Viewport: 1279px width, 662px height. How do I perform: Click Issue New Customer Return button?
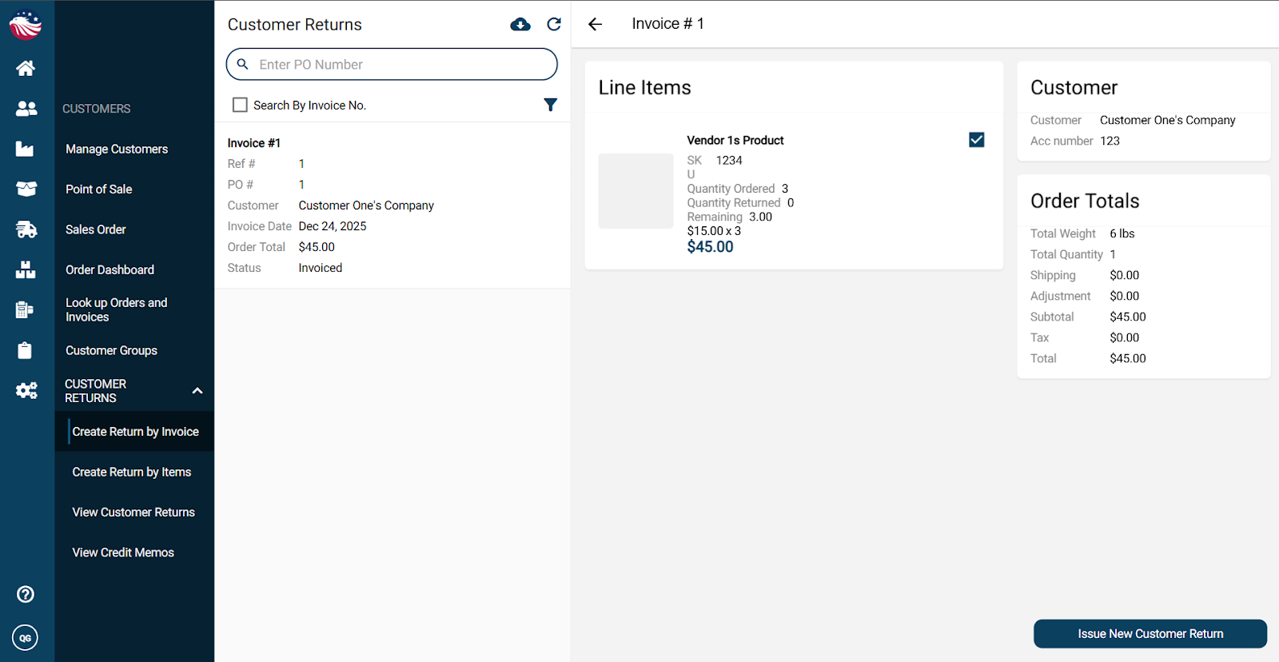tap(1150, 634)
